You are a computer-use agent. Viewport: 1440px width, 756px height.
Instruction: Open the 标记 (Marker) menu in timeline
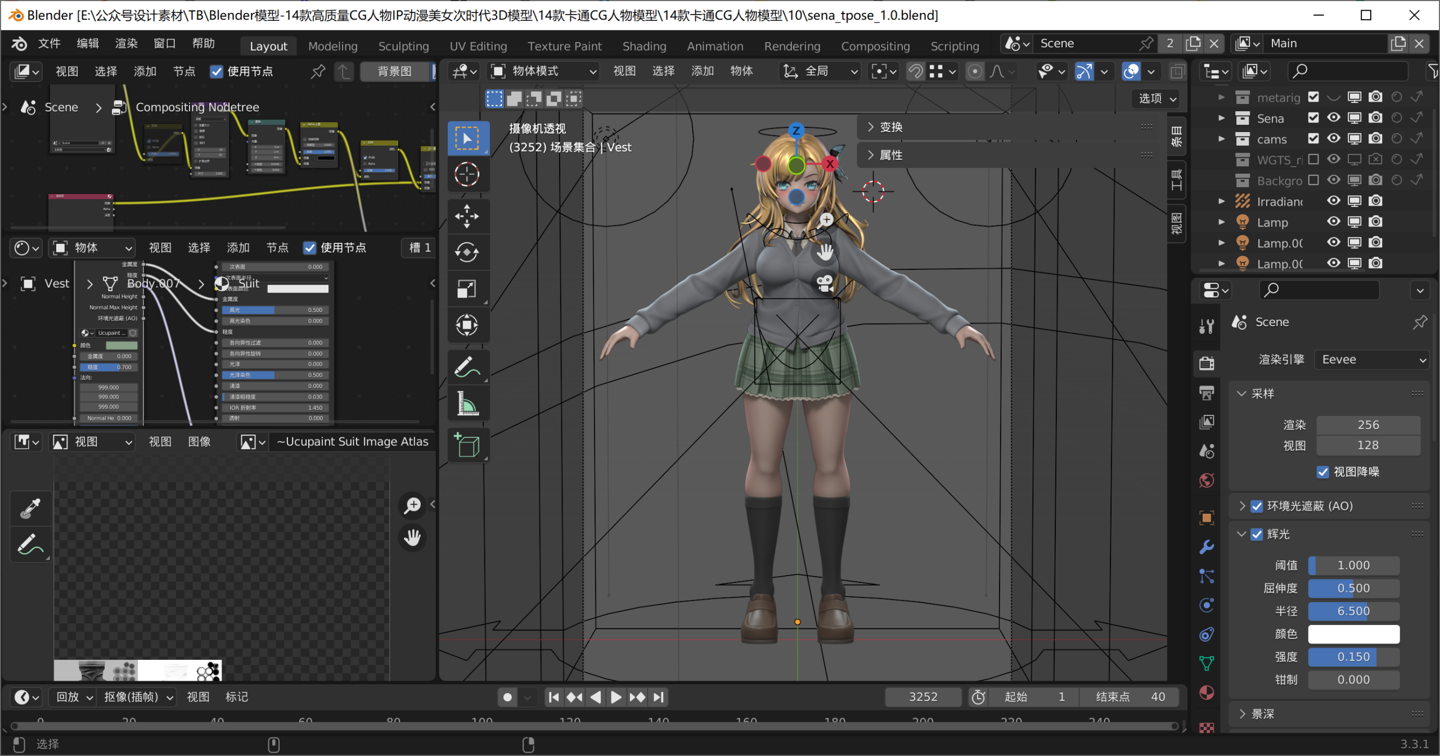(x=236, y=697)
